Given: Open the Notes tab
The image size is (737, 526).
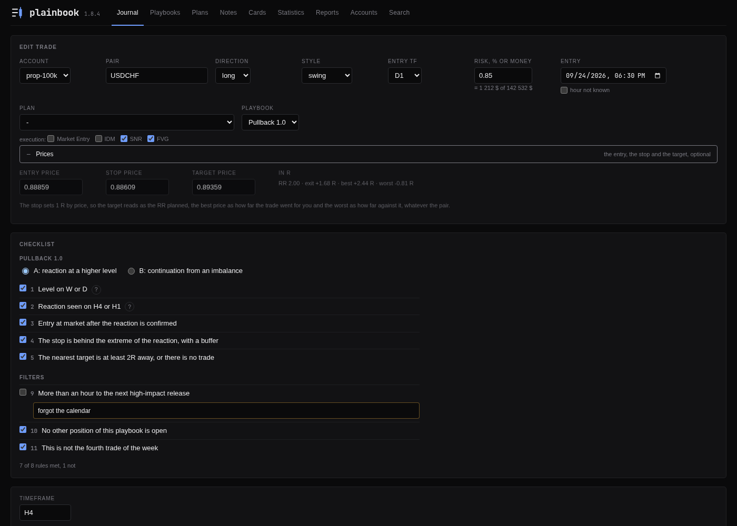Looking at the screenshot, I should 228,13.
